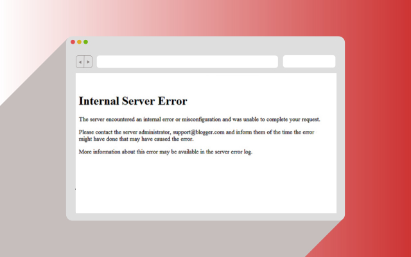Click the Internal Server Error heading
This screenshot has height=257, width=411.
click(x=133, y=101)
